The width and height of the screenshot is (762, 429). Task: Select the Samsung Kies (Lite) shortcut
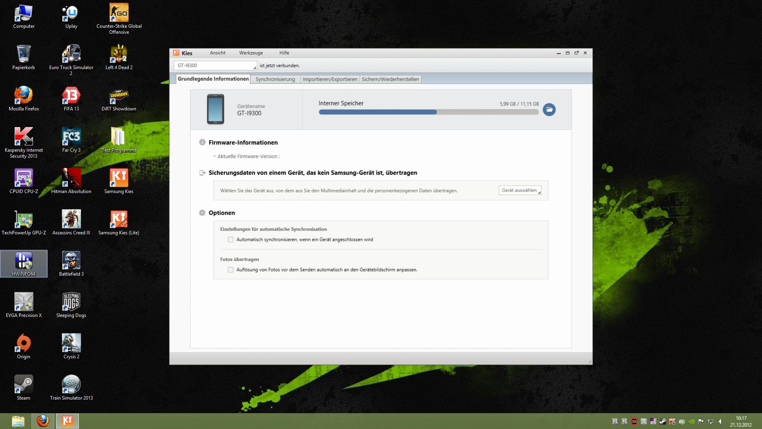(119, 223)
